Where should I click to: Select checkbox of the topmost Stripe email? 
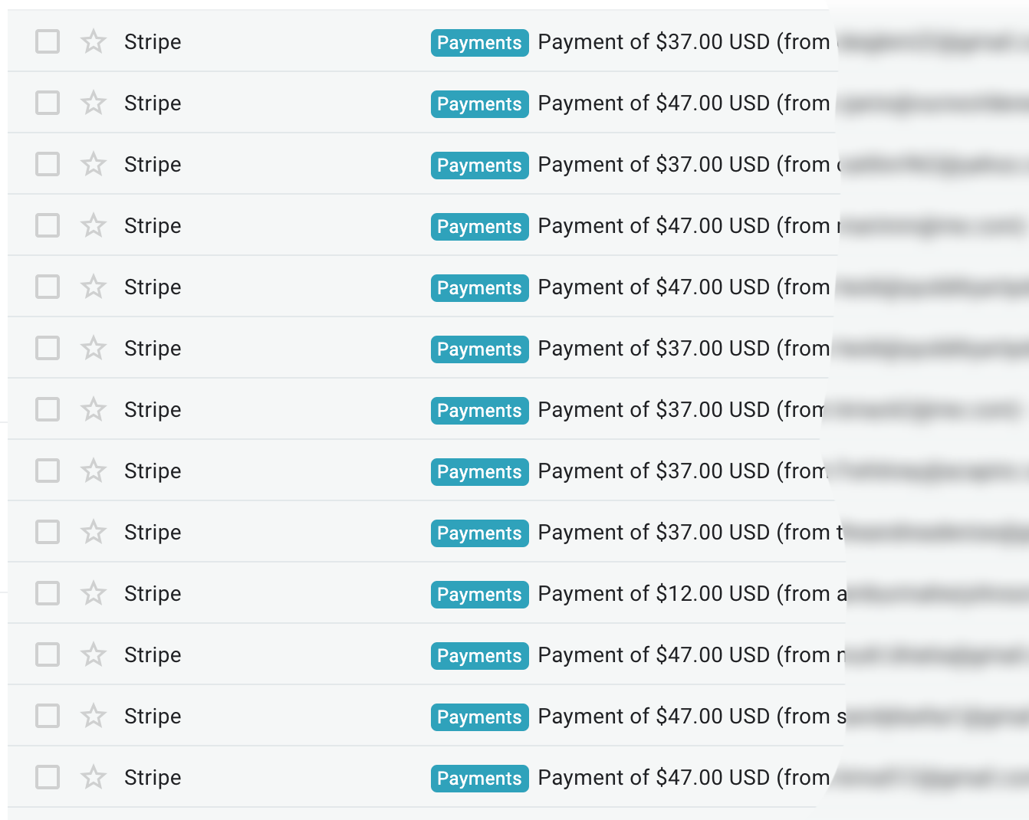pyautogui.click(x=48, y=41)
